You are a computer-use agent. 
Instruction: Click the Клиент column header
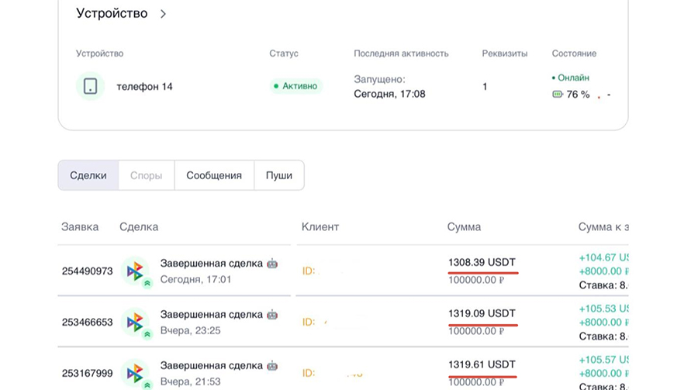point(320,226)
